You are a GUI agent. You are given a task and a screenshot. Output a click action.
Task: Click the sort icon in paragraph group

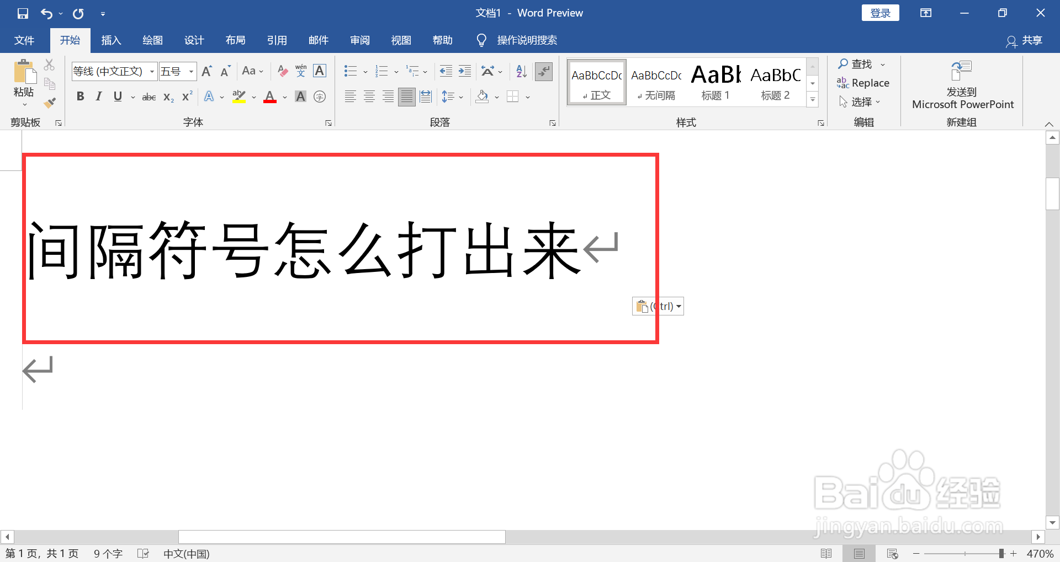(x=520, y=71)
